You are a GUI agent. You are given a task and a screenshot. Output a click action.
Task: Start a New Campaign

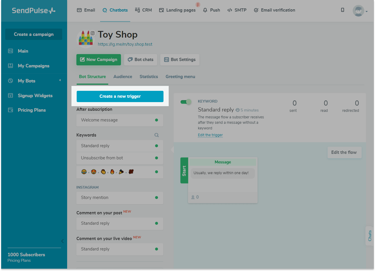pyautogui.click(x=99, y=60)
